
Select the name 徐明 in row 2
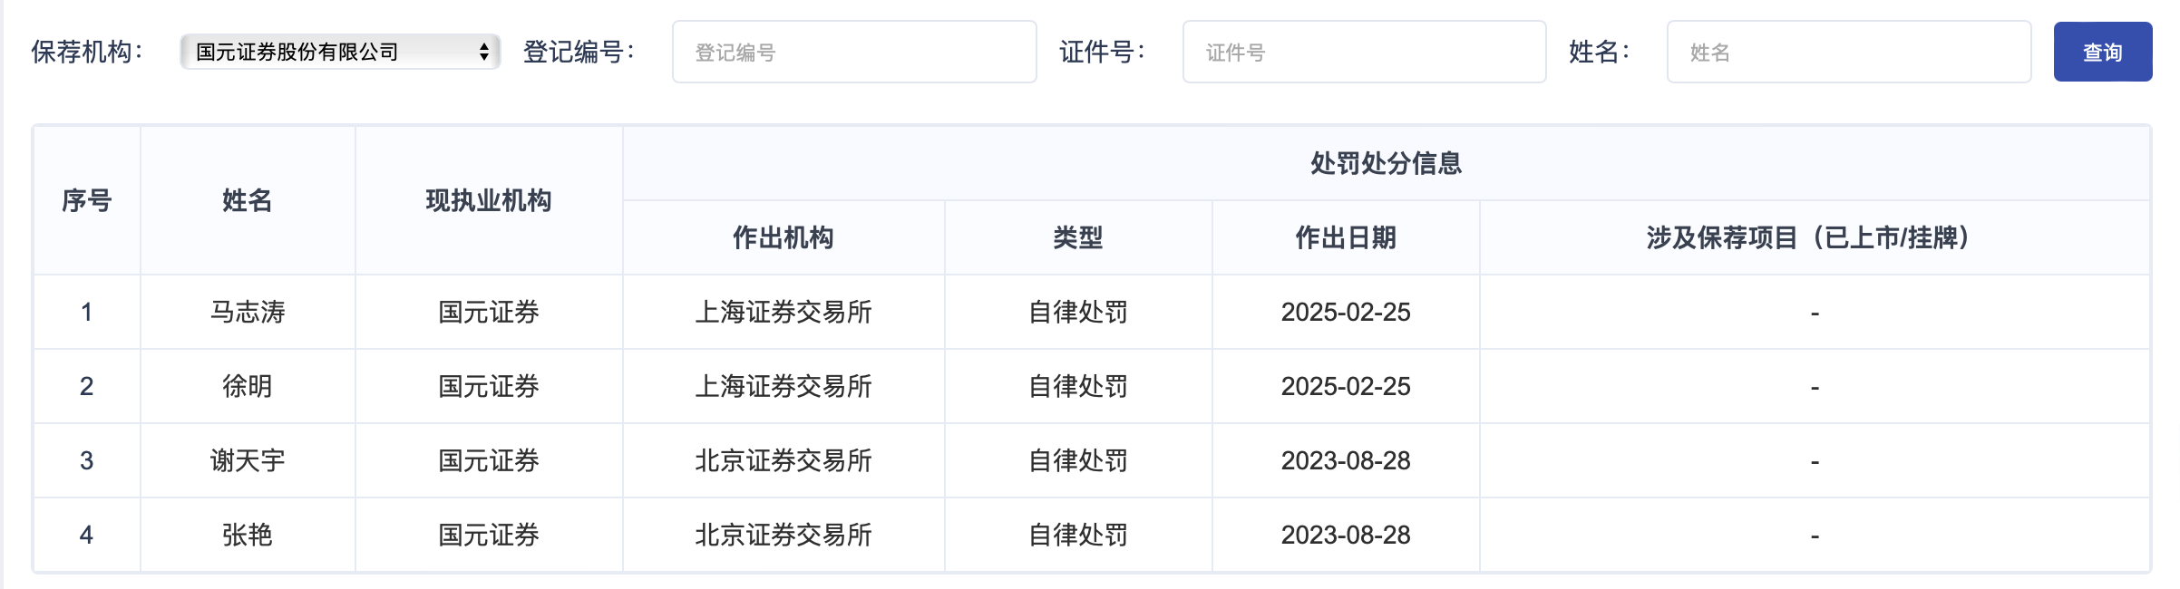(x=248, y=386)
